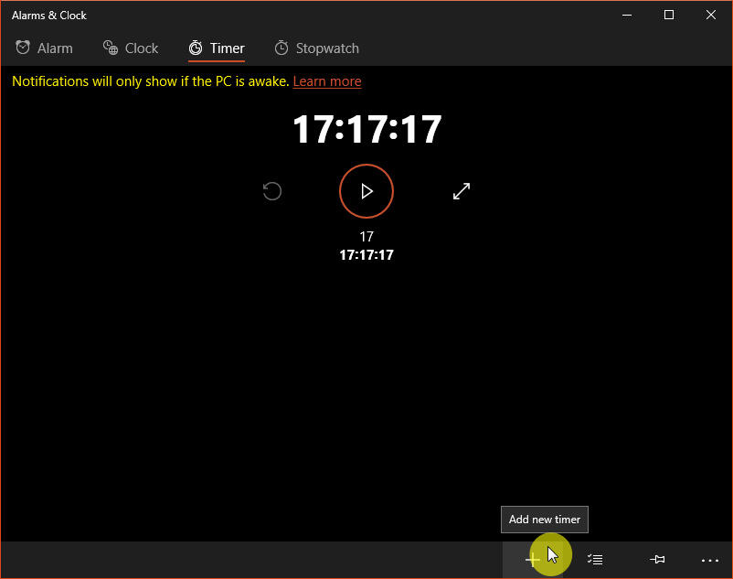Screen dimensions: 733x579
Task: Minimize the Alarms & Clock window
Action: tap(627, 15)
